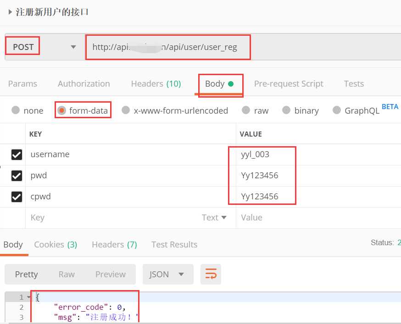Choose x-www-form-urlencoded body type
Screen dimensions: 401x324
pyautogui.click(x=126, y=110)
